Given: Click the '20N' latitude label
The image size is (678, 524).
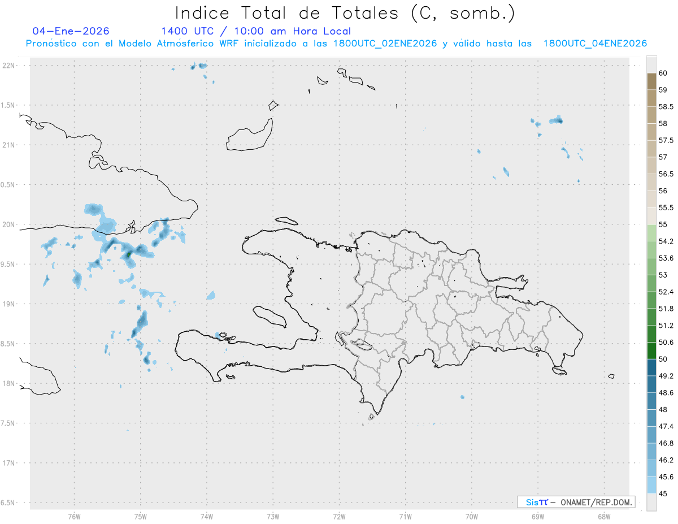Looking at the screenshot, I should click(9, 224).
